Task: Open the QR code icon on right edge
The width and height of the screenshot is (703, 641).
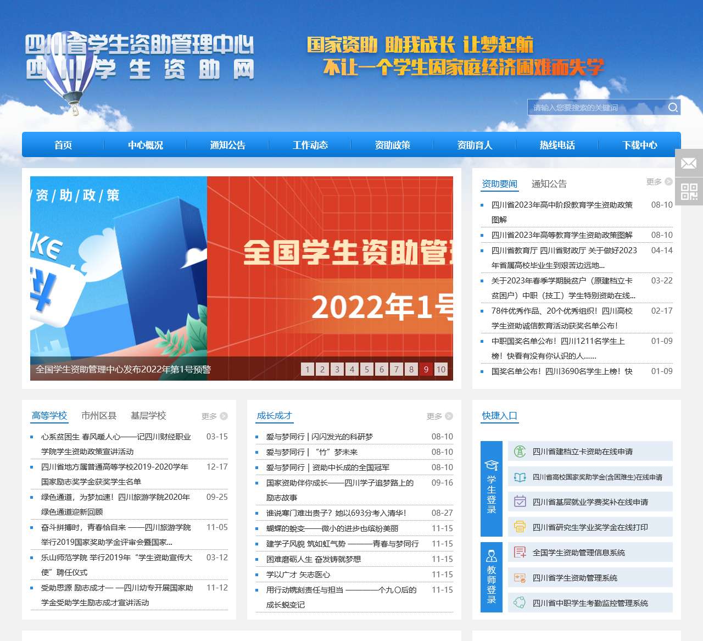Action: pyautogui.click(x=689, y=192)
